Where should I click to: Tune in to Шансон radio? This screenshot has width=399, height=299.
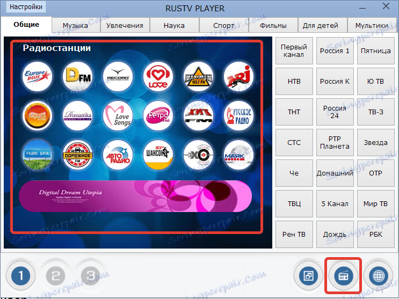pos(158,155)
